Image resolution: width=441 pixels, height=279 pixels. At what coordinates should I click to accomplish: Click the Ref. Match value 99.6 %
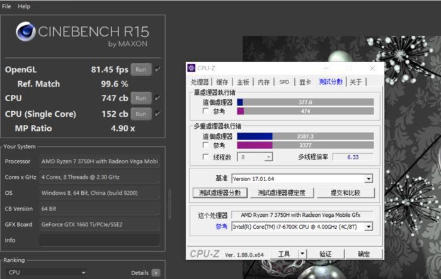pos(115,84)
